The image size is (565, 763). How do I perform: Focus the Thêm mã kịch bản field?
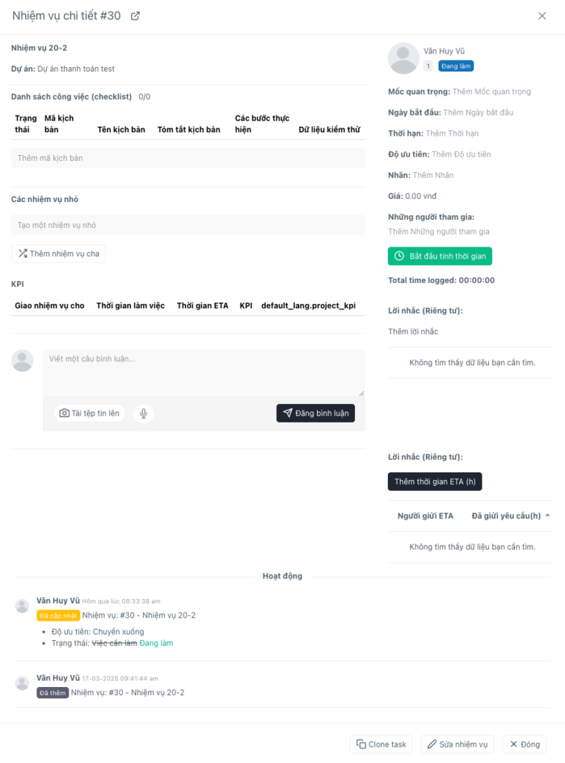188,158
